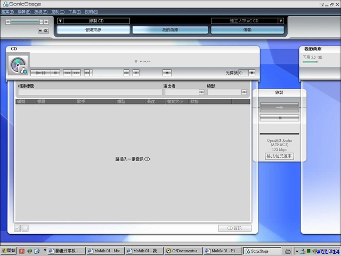This screenshot has width=341, height=256.
Task: Switch to the 音樂來源 tab
Action: (x=93, y=30)
